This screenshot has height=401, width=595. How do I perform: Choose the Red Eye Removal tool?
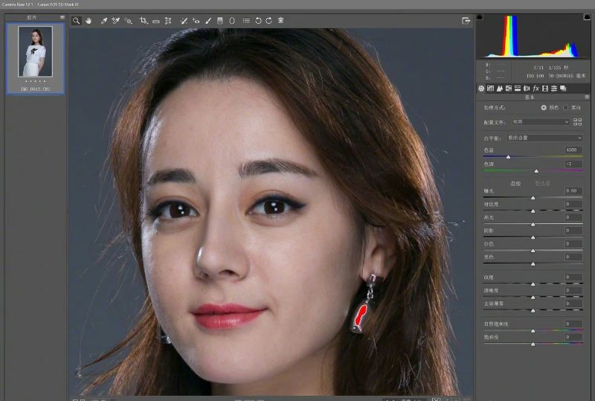point(196,21)
